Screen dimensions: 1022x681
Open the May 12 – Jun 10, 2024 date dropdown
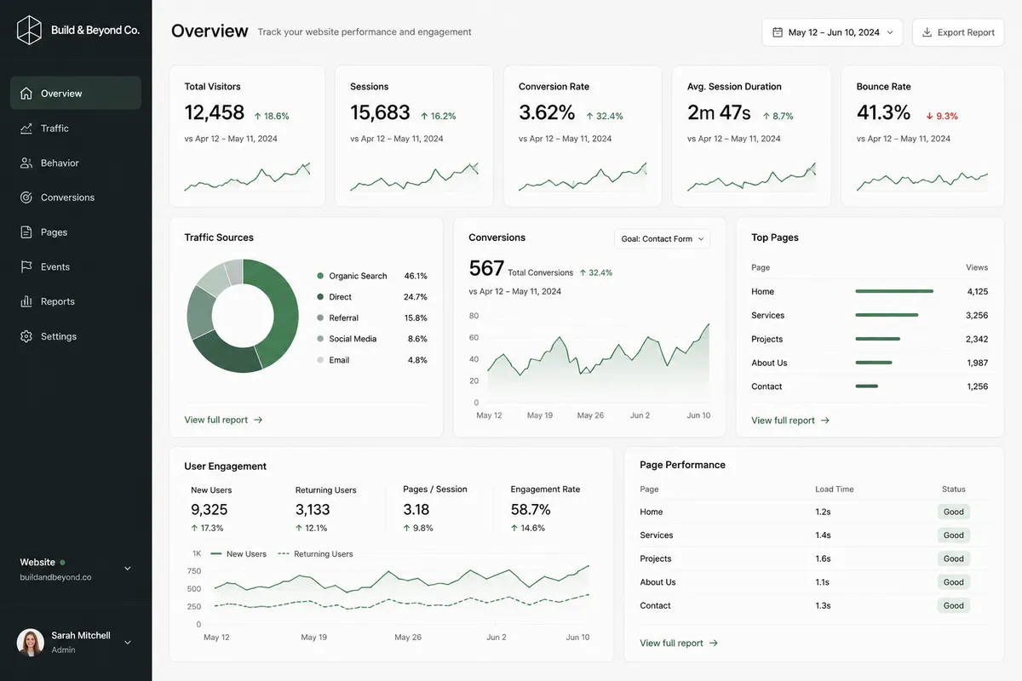click(x=832, y=32)
